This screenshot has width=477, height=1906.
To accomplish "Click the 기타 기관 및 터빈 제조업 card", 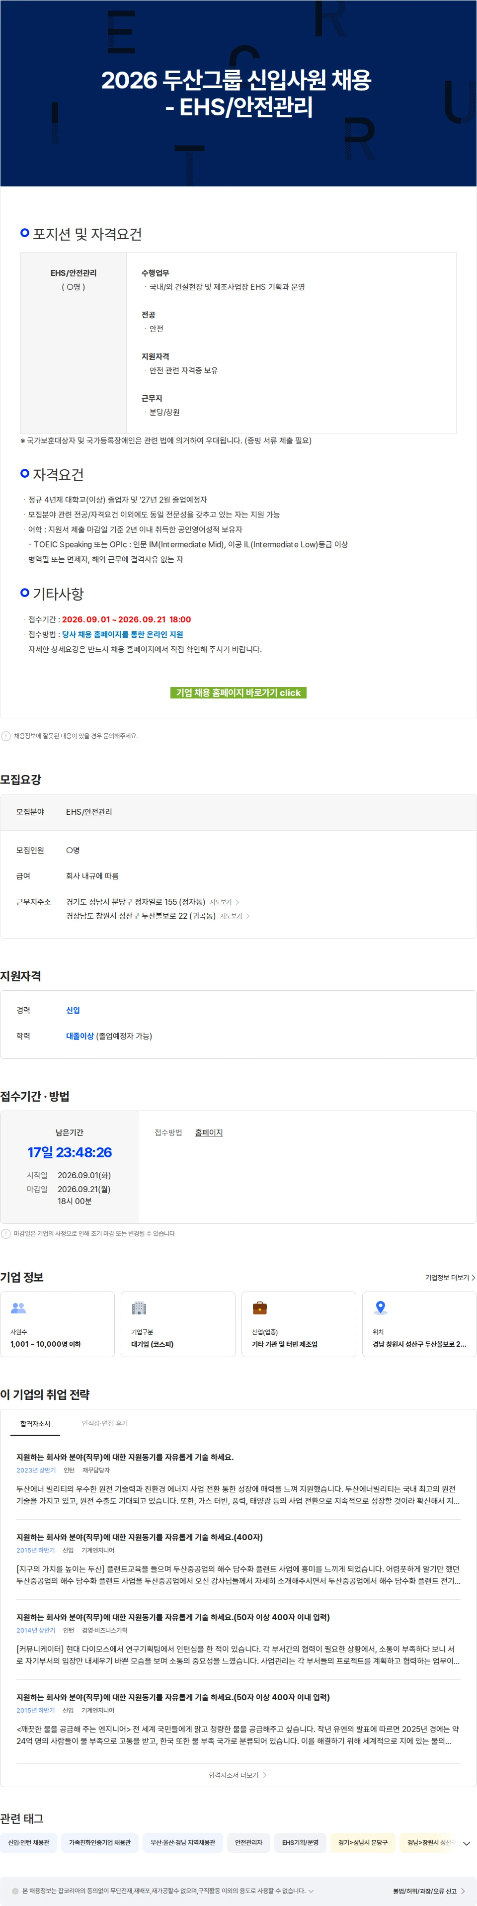I will pyautogui.click(x=299, y=1324).
